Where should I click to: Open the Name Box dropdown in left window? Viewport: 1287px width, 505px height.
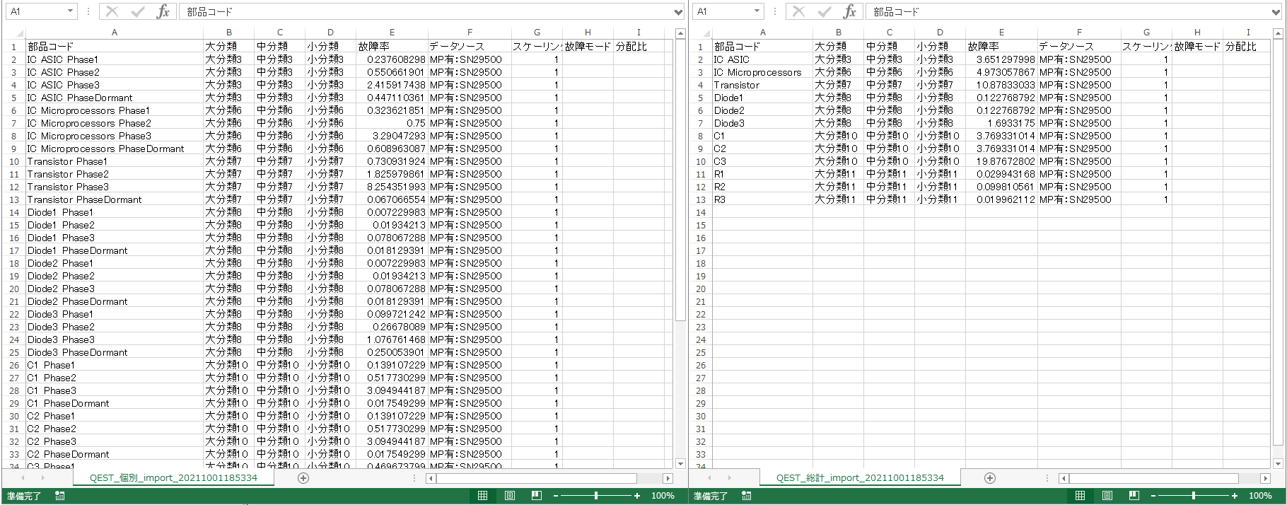coord(70,11)
